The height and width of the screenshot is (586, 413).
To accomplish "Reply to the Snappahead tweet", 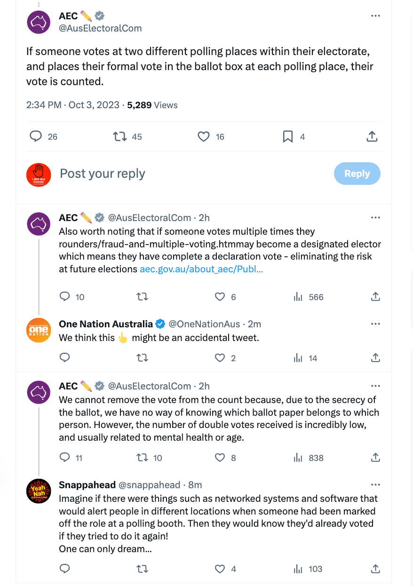I will point(65,569).
